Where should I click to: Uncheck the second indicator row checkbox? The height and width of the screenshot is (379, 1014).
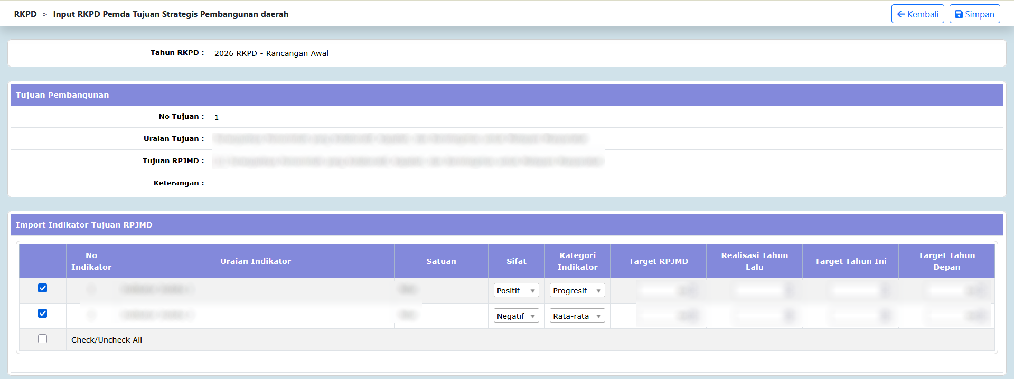[43, 314]
